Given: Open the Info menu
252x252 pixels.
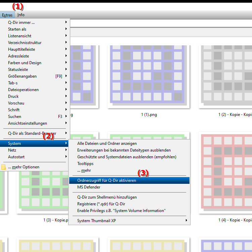Looking at the screenshot, I should 21,15.
